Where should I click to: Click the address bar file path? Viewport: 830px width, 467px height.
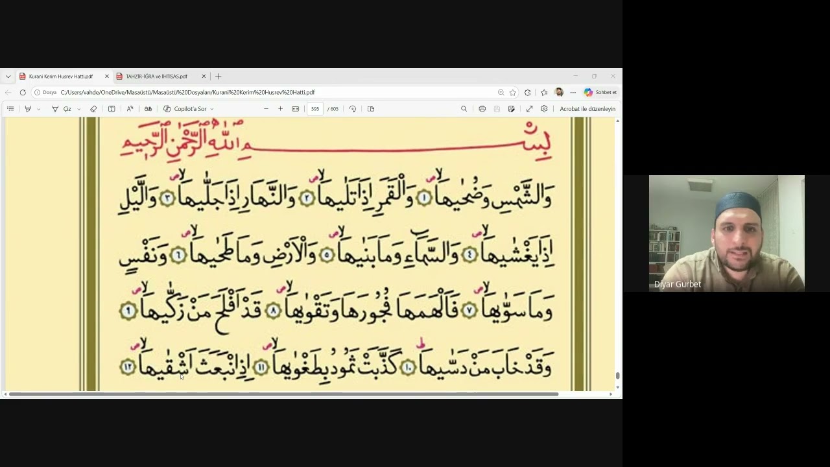click(x=187, y=93)
